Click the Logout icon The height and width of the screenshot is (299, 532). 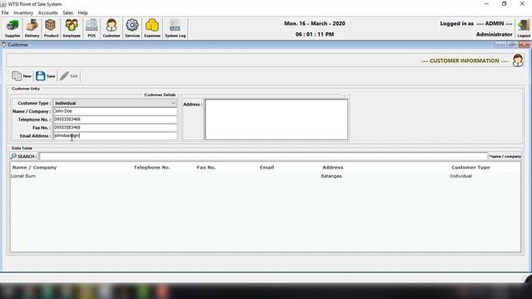(x=524, y=28)
